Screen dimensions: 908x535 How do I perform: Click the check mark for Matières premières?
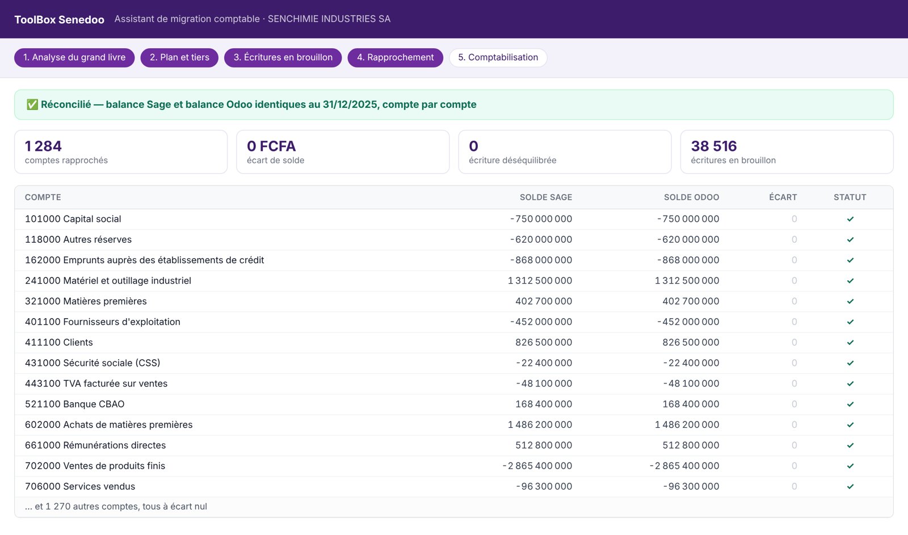(x=850, y=301)
